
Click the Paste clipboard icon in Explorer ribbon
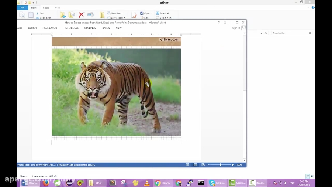click(x=31, y=15)
